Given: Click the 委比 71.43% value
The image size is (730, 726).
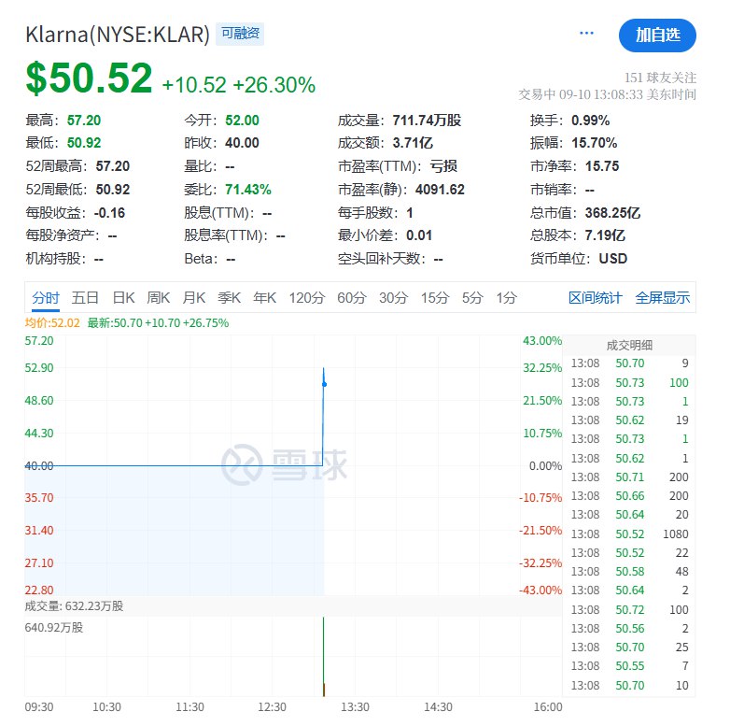Looking at the screenshot, I should point(248,189).
